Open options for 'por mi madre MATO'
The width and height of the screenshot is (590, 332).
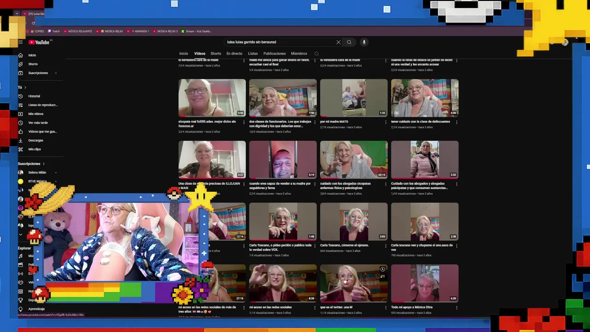[386, 122]
